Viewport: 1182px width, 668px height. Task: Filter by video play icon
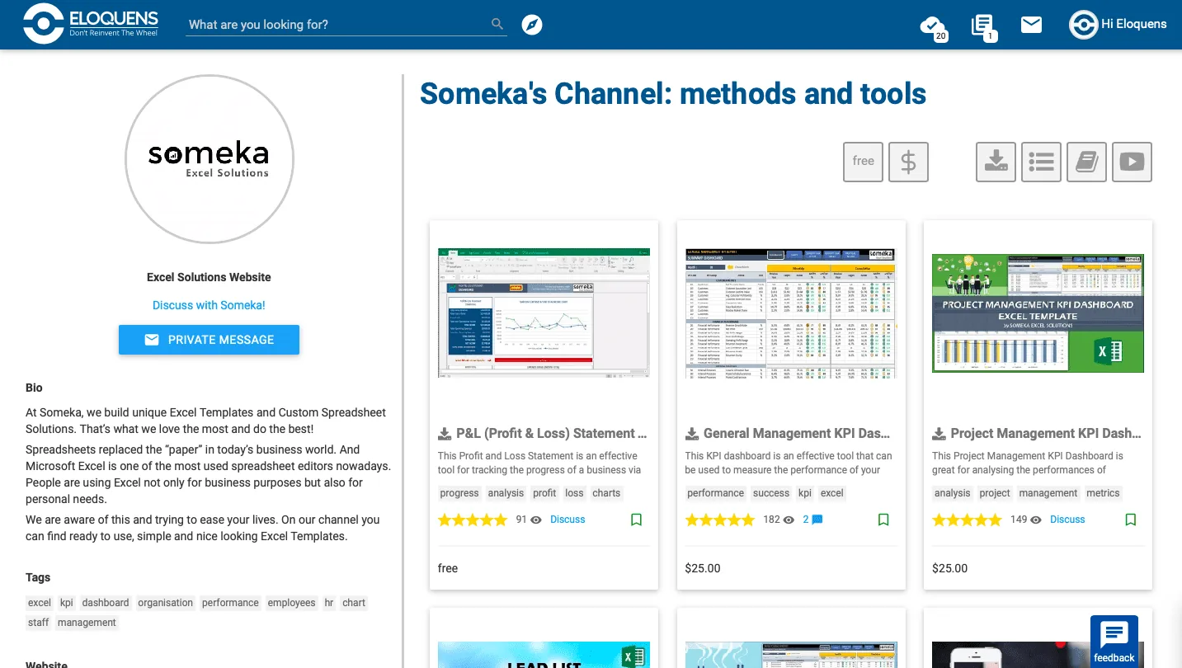coord(1132,162)
